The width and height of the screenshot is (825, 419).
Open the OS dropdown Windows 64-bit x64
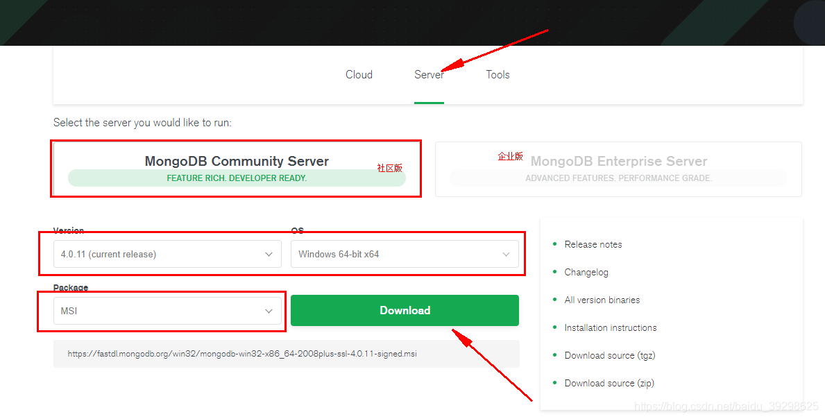(x=405, y=254)
